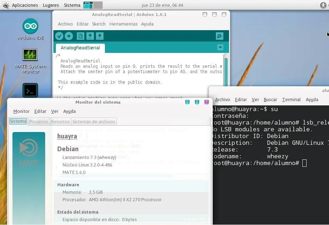
Task: Click the Memoria '3,5 GiB' value
Action: [x=96, y=192]
